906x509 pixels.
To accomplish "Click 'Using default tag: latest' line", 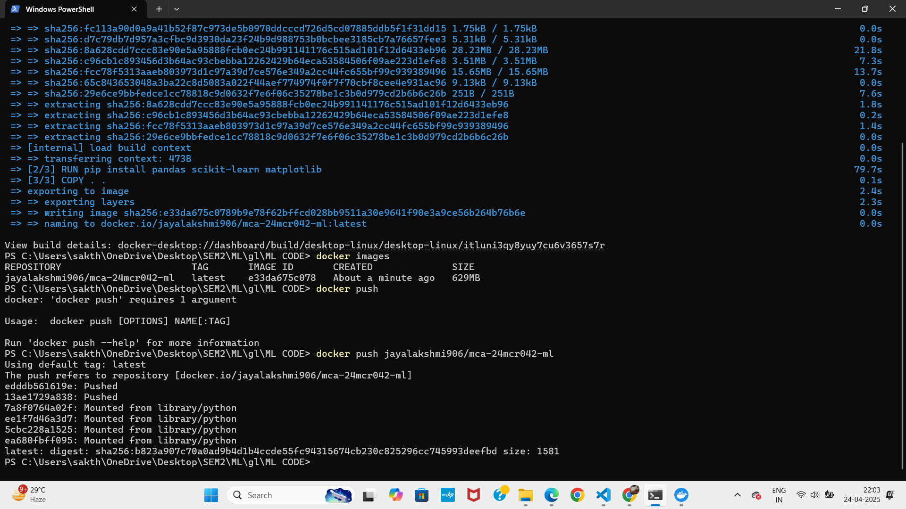I will point(75,364).
